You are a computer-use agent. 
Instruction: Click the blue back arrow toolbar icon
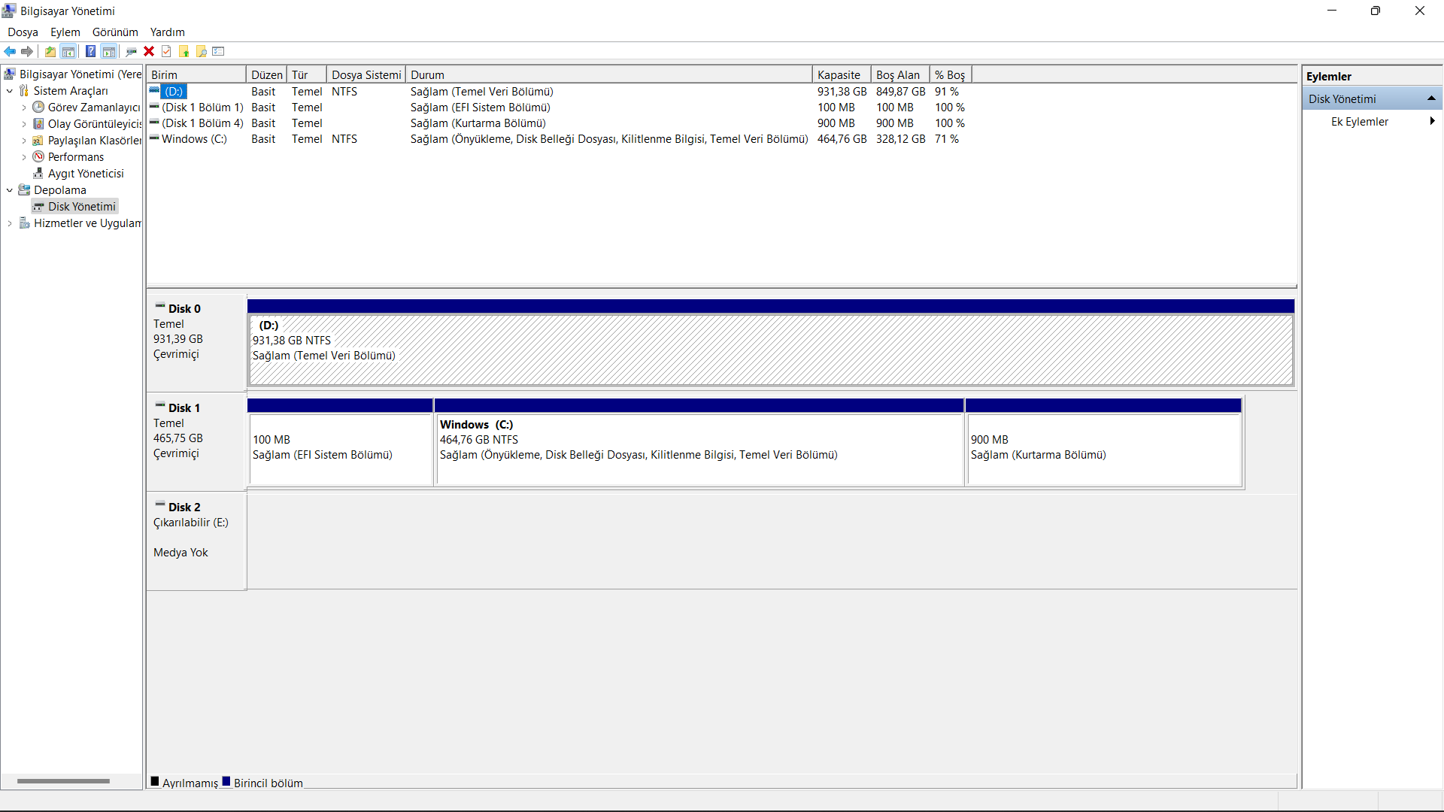tap(10, 51)
